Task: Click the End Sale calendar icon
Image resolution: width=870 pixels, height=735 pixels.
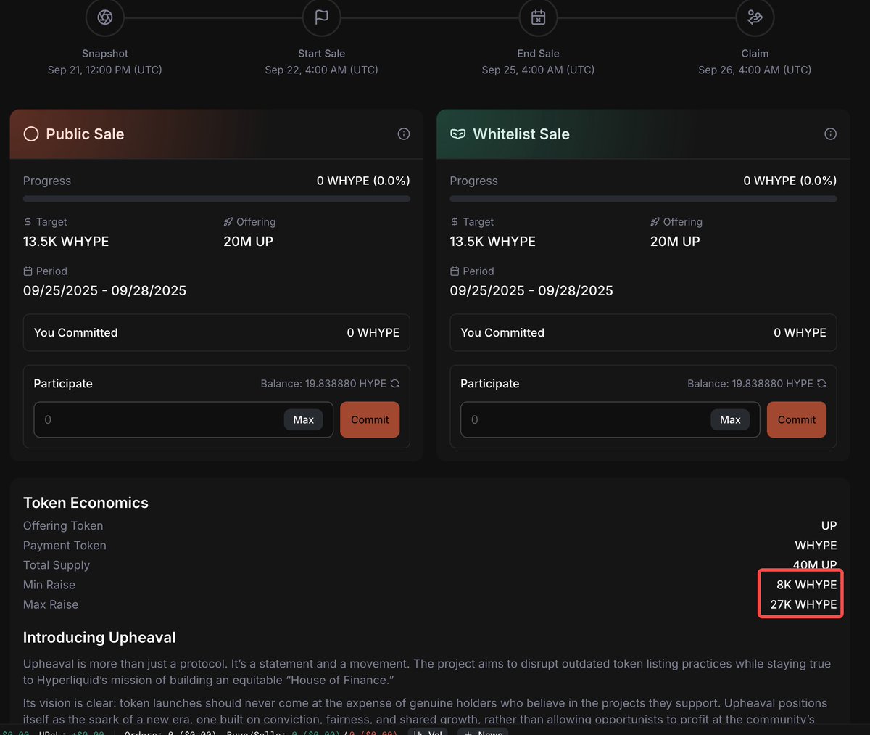Action: coord(538,17)
